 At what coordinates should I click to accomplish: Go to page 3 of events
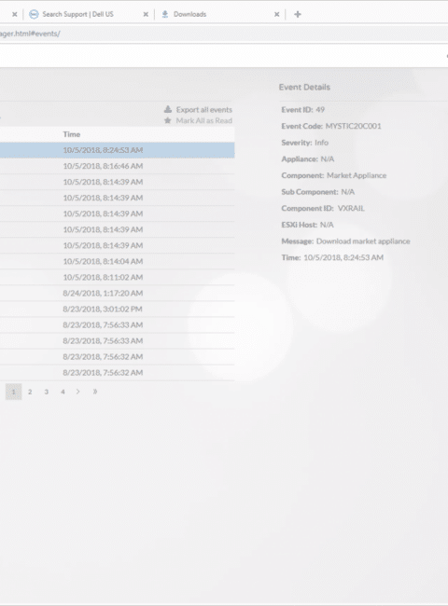click(x=47, y=392)
